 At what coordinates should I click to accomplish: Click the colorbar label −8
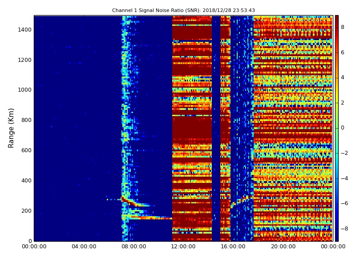344,229
